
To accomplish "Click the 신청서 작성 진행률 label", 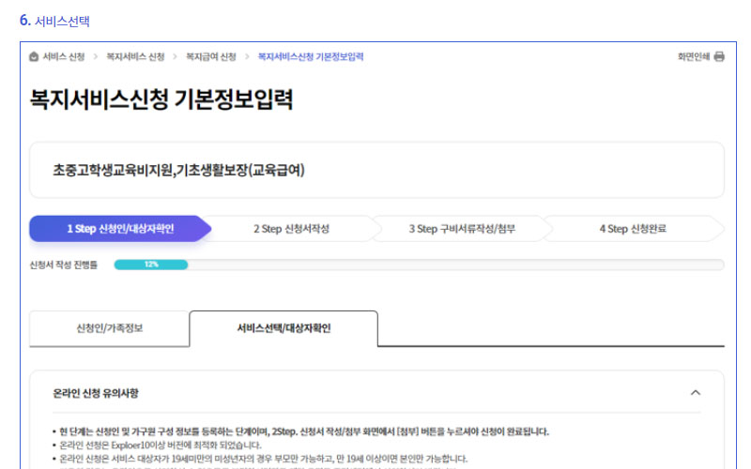I will [x=63, y=265].
